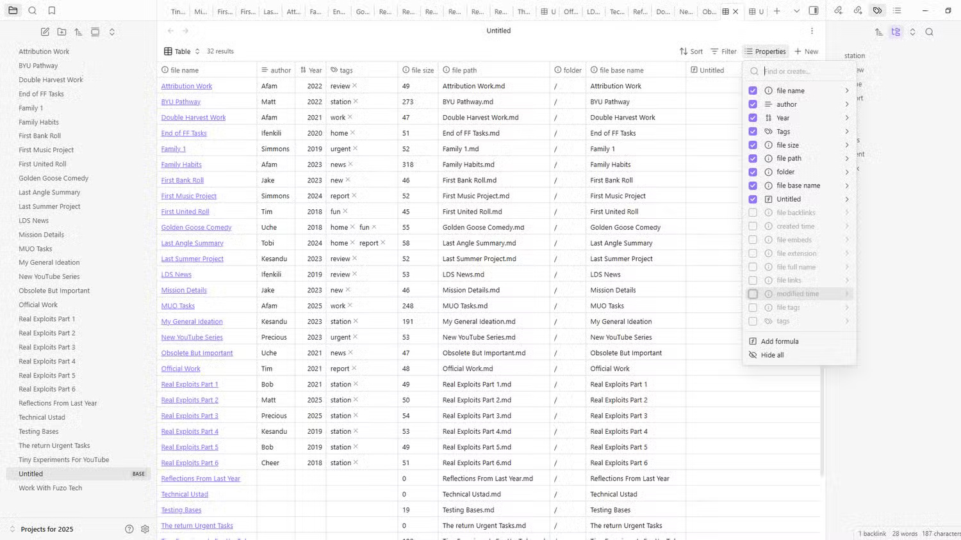This screenshot has width=961, height=540.
Task: Uncheck the file path property checkbox
Action: coord(753,159)
